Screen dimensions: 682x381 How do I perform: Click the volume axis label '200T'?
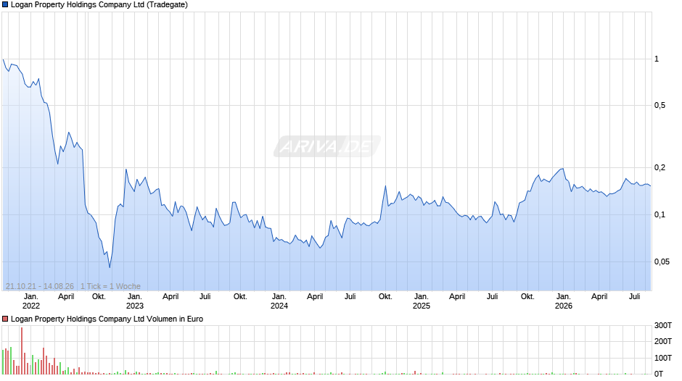pos(663,341)
